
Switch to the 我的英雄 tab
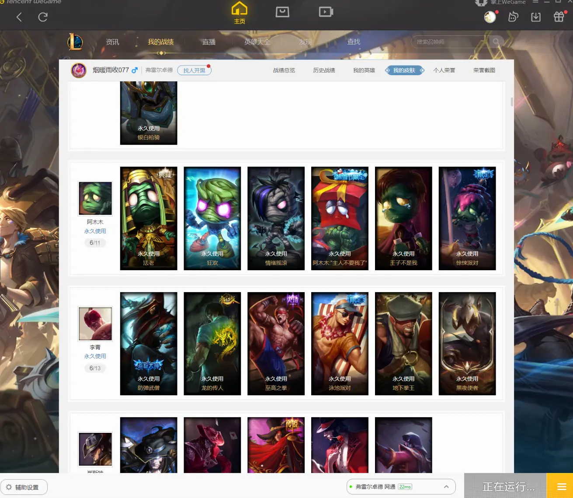pos(364,70)
